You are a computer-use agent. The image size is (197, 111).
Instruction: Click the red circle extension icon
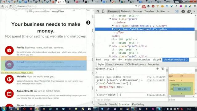(x=153, y=6)
